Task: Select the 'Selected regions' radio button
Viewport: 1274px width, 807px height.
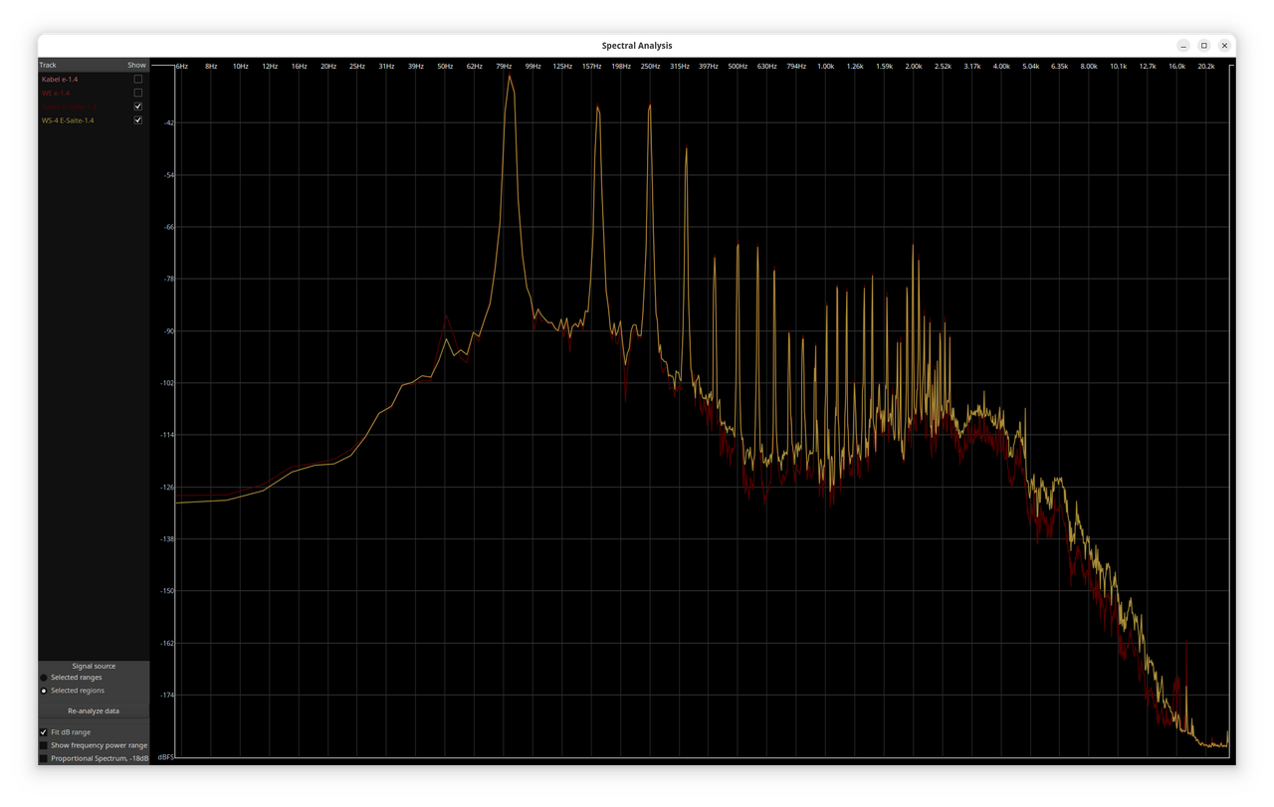Action: pos(44,691)
